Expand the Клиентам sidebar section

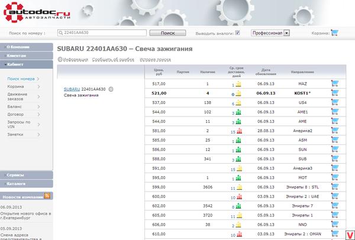click(27, 56)
